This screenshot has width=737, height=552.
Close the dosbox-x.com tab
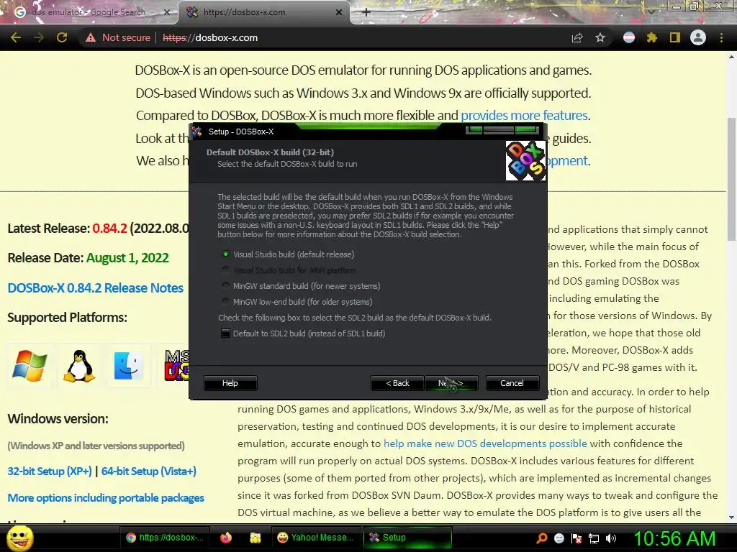coord(339,12)
